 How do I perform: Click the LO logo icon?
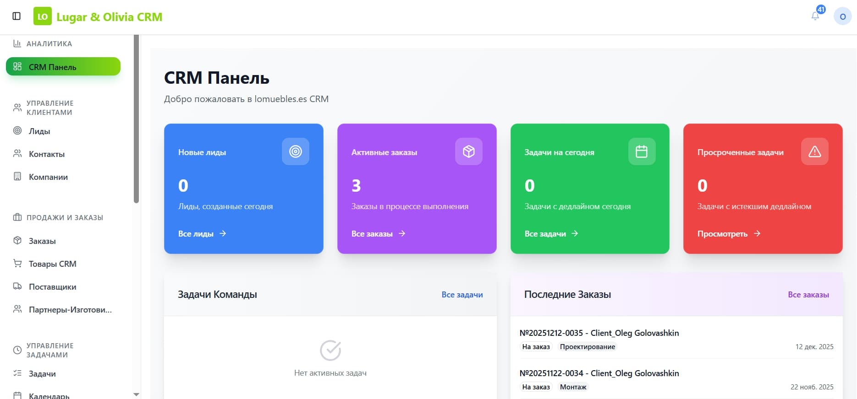(x=43, y=16)
